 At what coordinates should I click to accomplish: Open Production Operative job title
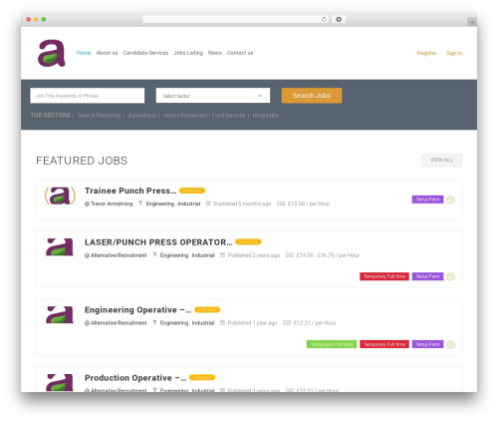tap(135, 378)
